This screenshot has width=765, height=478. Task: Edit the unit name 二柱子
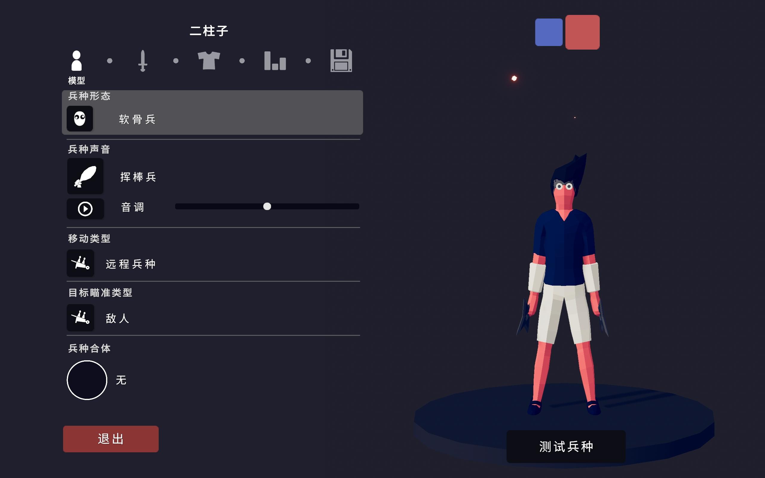point(209,31)
